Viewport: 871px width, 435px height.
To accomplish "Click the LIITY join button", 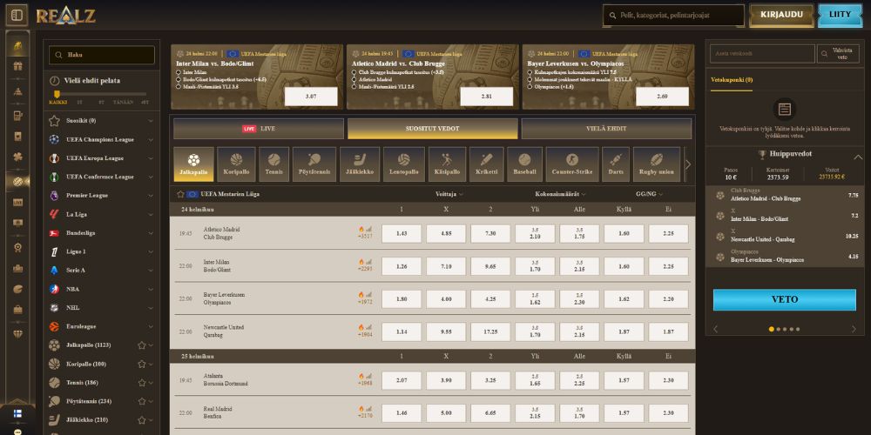I will 840,16.
